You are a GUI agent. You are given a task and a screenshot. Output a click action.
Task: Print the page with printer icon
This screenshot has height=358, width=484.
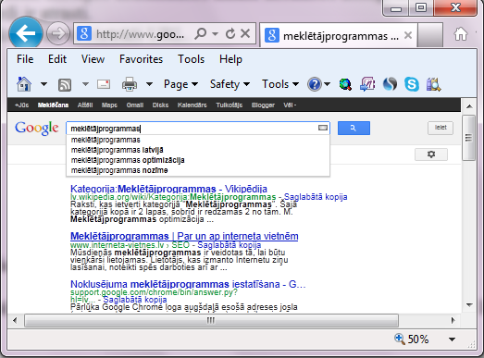[130, 84]
